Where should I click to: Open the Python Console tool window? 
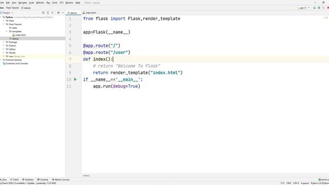click(61, 179)
